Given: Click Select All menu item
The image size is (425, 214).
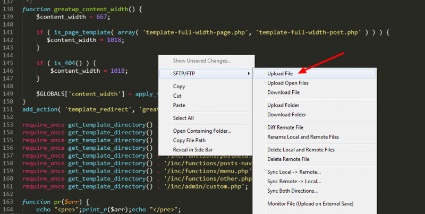Looking at the screenshot, I should [x=183, y=118].
